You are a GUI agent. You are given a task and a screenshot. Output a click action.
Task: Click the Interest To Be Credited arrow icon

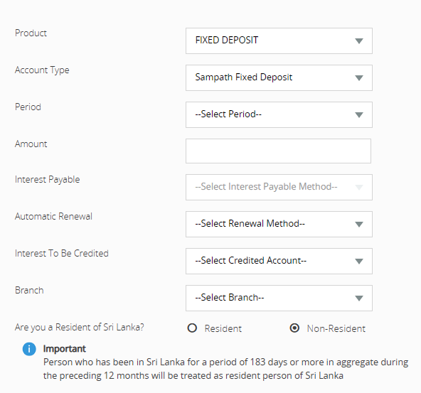(x=359, y=262)
